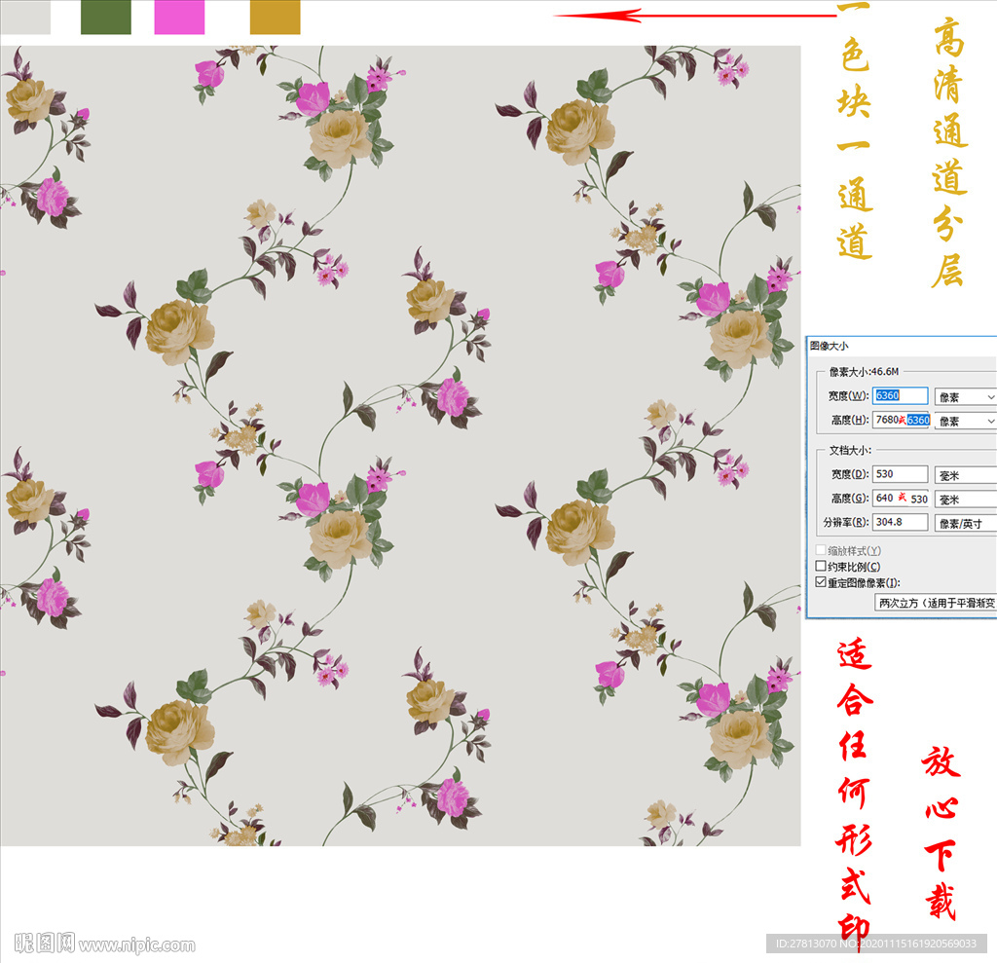Click the nipic watermark logo
Screen dimensions: 997x963
(x=44, y=944)
